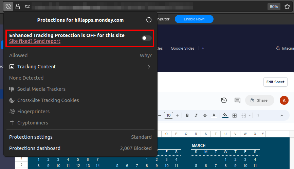Select column O header
The image size is (294, 169).
[166, 134]
